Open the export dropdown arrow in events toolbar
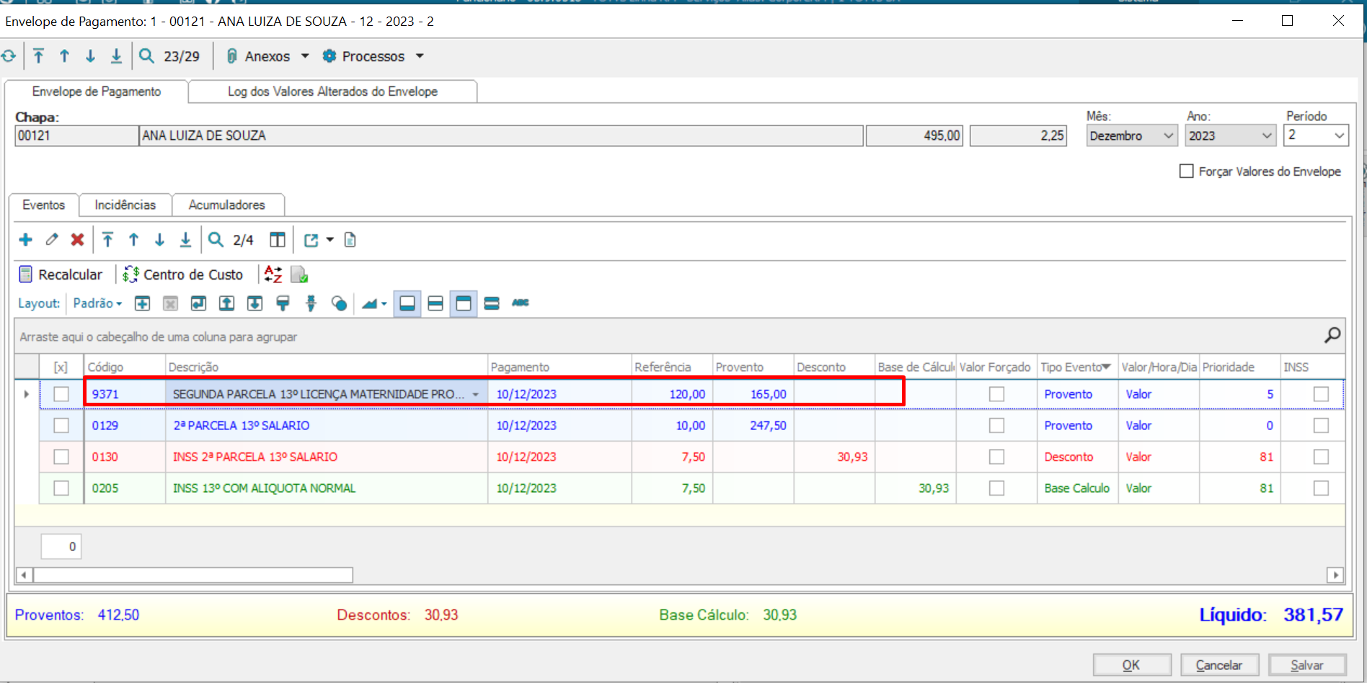Screen dimensions: 1367x683 330,240
